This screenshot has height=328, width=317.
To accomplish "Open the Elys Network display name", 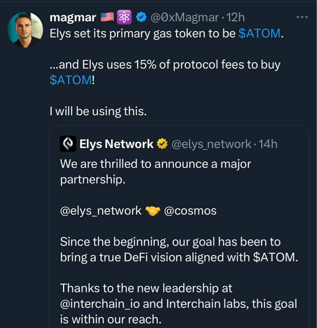I will pos(116,144).
